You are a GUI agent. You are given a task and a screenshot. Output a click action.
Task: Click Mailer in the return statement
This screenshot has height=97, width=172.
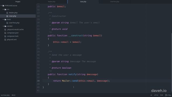tap(66, 81)
